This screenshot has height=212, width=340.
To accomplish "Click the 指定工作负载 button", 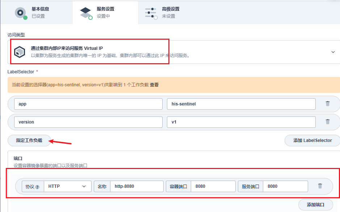I will click(29, 140).
